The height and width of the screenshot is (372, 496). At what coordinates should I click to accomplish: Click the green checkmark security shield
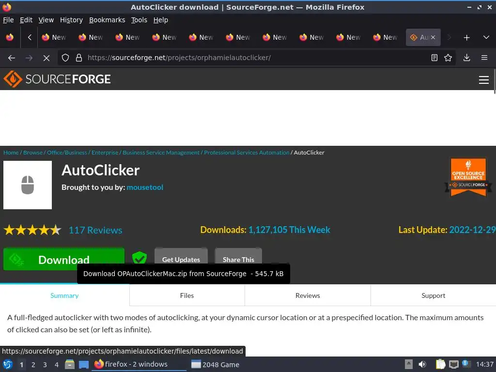coord(139,258)
